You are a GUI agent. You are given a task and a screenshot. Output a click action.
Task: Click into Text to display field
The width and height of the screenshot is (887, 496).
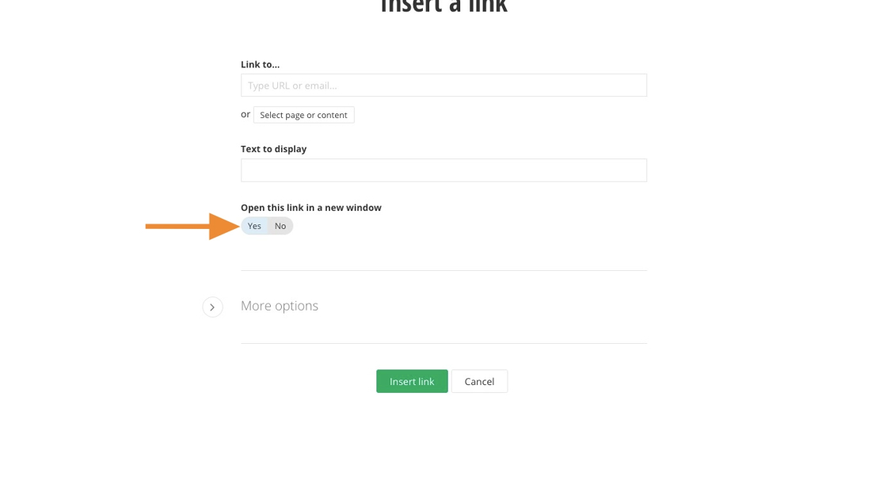[x=443, y=170]
